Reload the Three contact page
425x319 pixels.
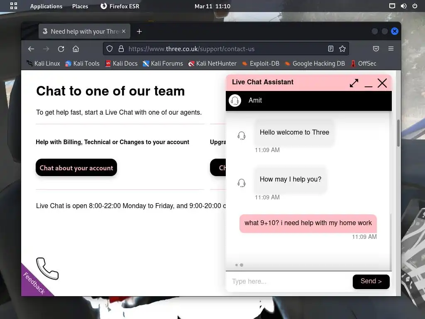[61, 49]
